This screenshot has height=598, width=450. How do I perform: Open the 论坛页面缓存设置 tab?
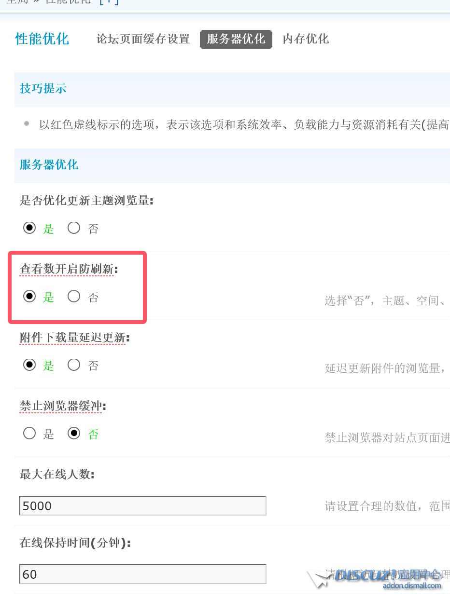click(143, 39)
